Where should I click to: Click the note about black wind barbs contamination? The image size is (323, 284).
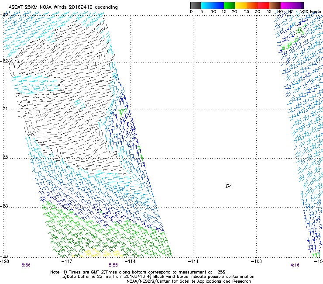pos(201,277)
